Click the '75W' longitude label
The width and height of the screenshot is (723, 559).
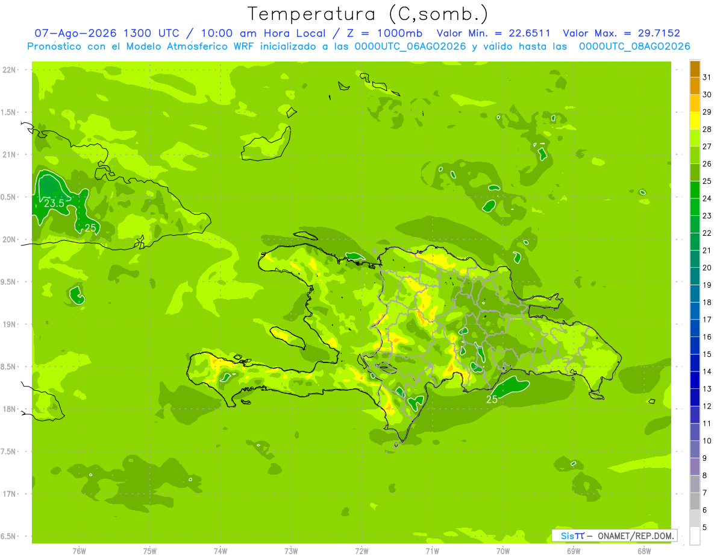point(150,551)
